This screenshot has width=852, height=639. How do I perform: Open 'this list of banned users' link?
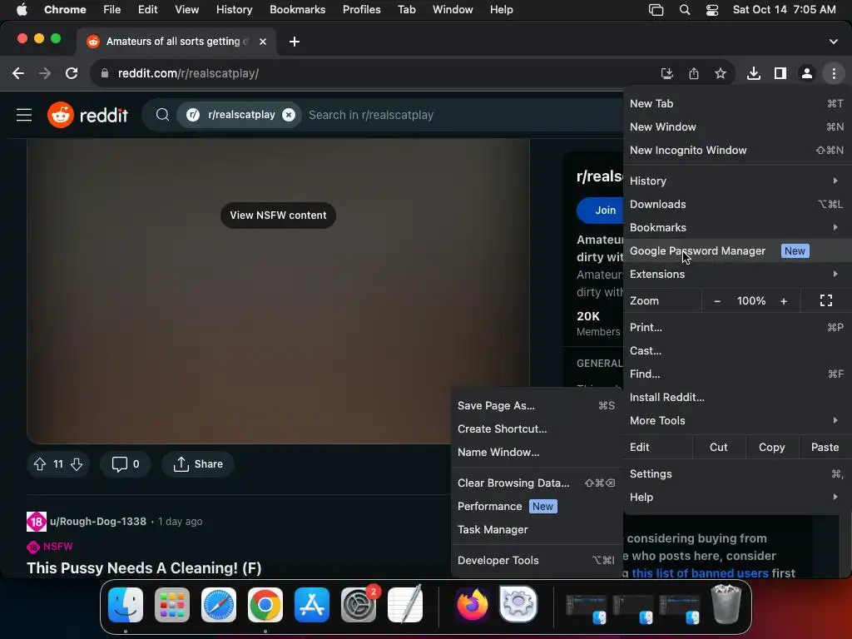(x=700, y=573)
